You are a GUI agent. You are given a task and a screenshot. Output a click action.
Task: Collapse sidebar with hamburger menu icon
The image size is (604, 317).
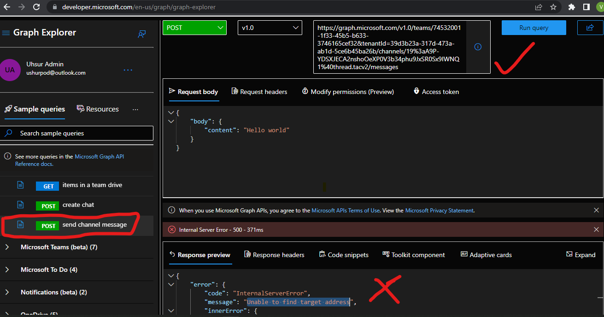pyautogui.click(x=6, y=33)
